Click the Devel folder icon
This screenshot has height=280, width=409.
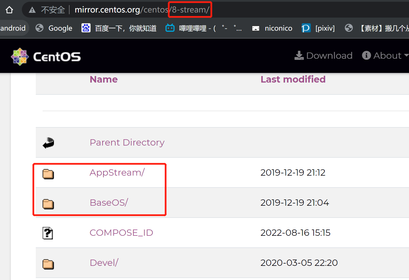coord(48,264)
